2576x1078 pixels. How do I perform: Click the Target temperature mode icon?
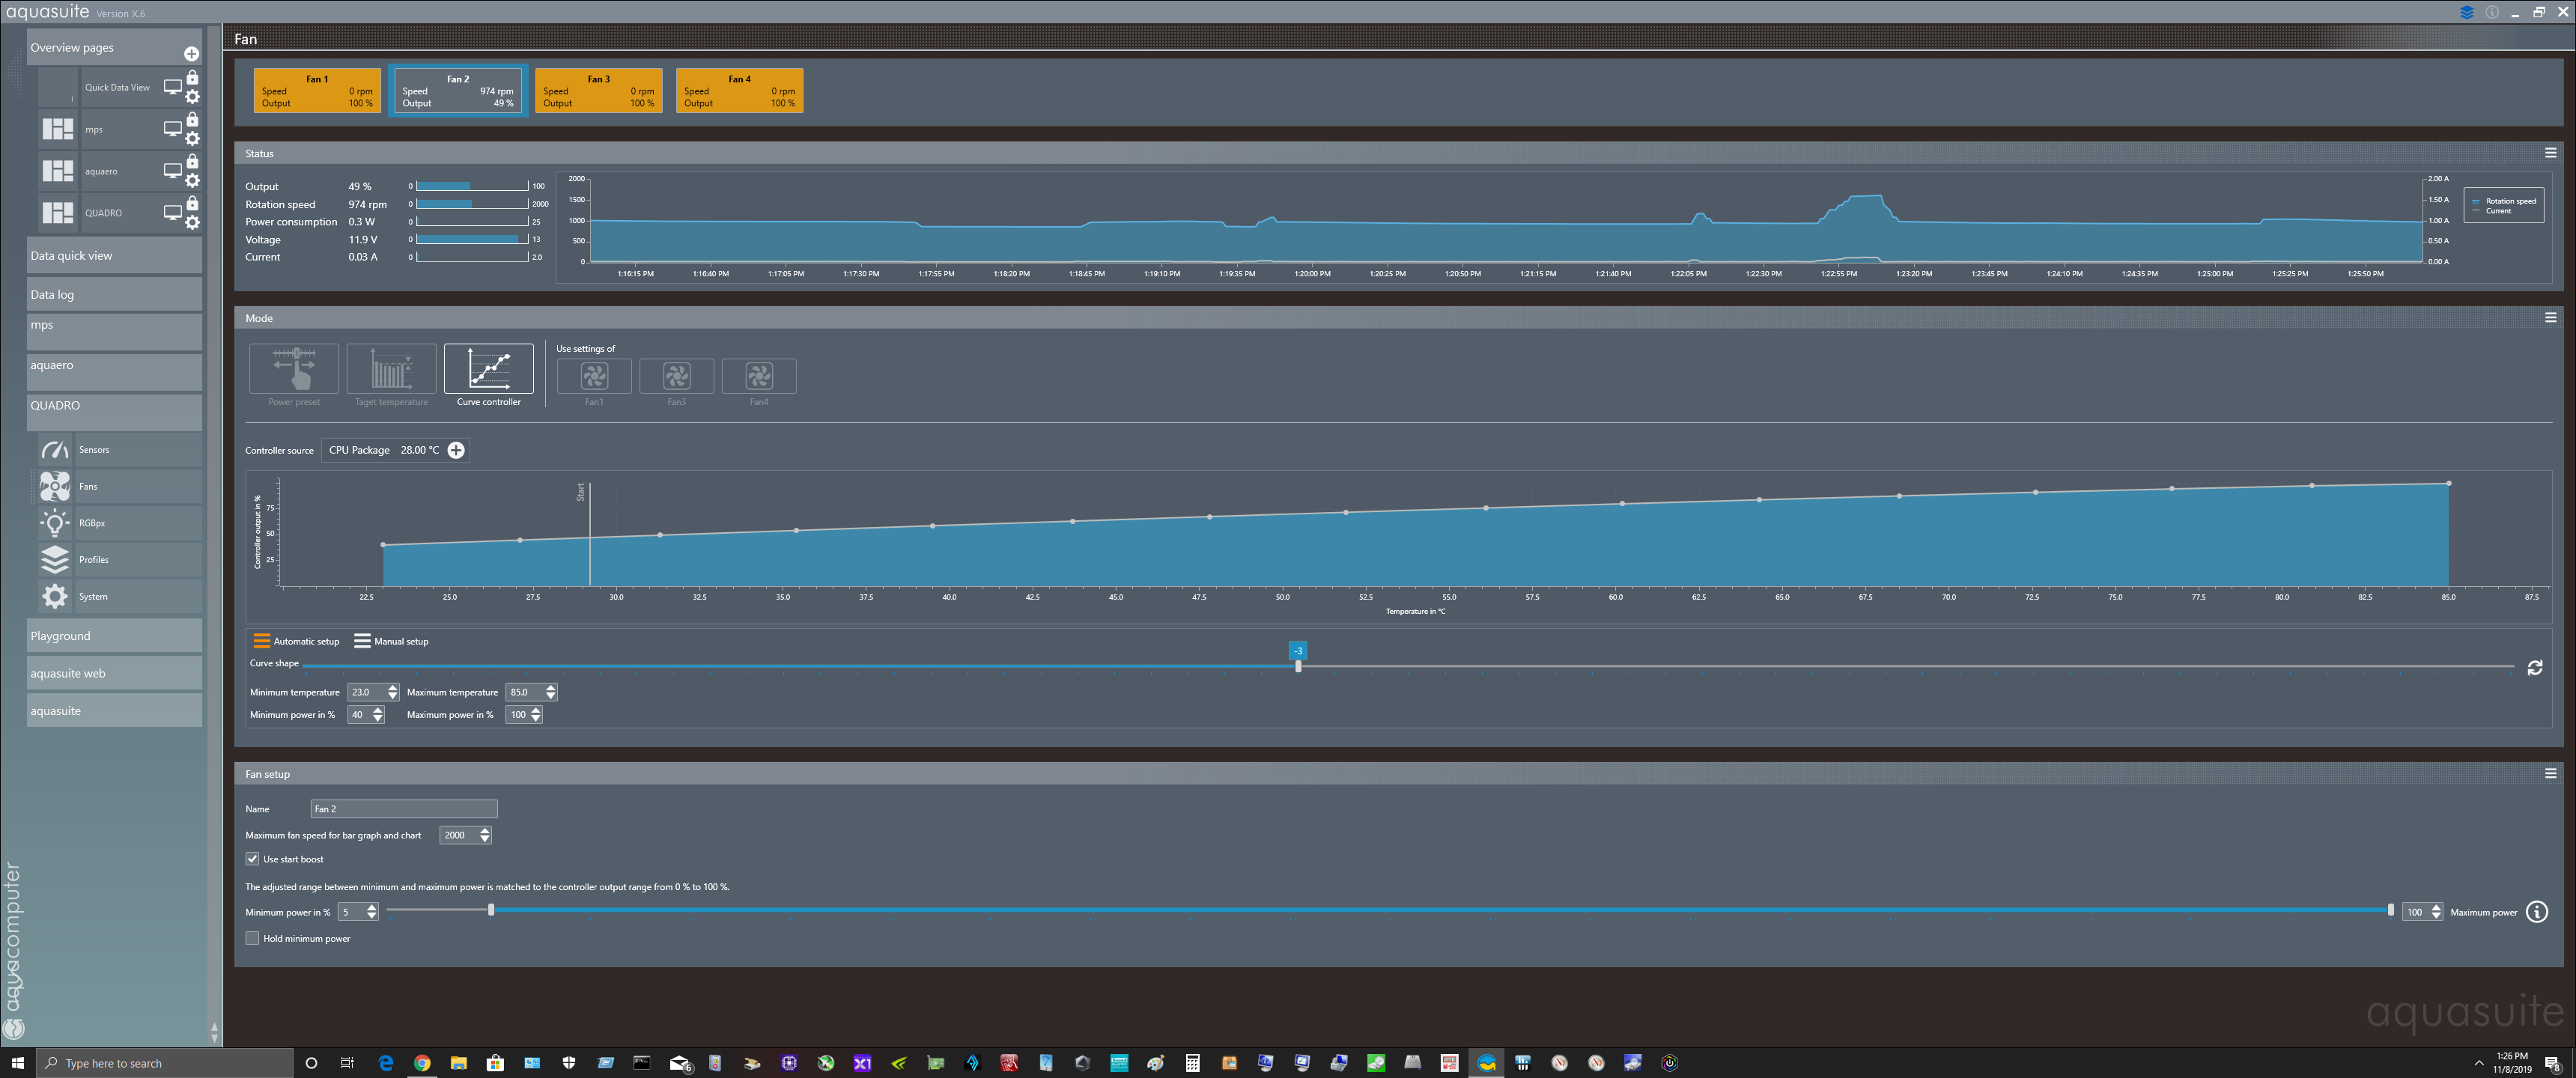[x=391, y=370]
